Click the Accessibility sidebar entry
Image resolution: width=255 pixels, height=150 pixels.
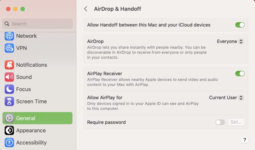pyautogui.click(x=31, y=143)
